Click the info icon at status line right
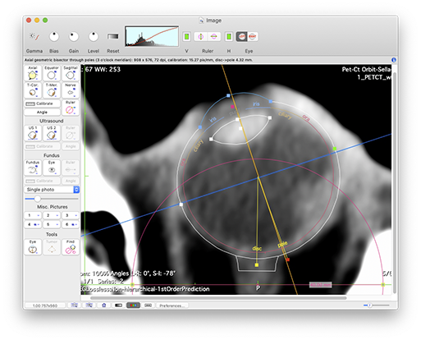421x340 pixels. tap(394, 60)
